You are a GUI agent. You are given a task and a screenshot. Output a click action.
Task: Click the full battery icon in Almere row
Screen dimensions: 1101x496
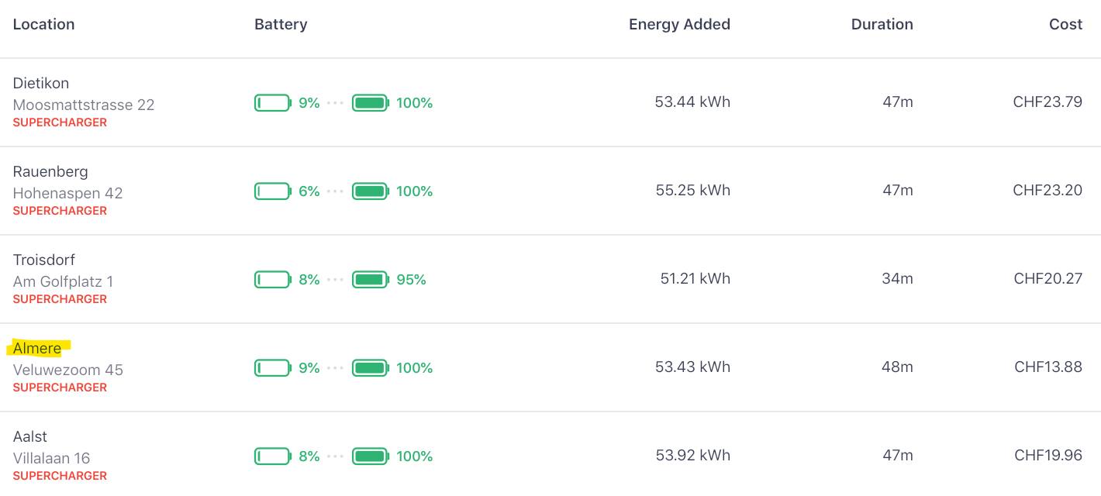tap(370, 368)
